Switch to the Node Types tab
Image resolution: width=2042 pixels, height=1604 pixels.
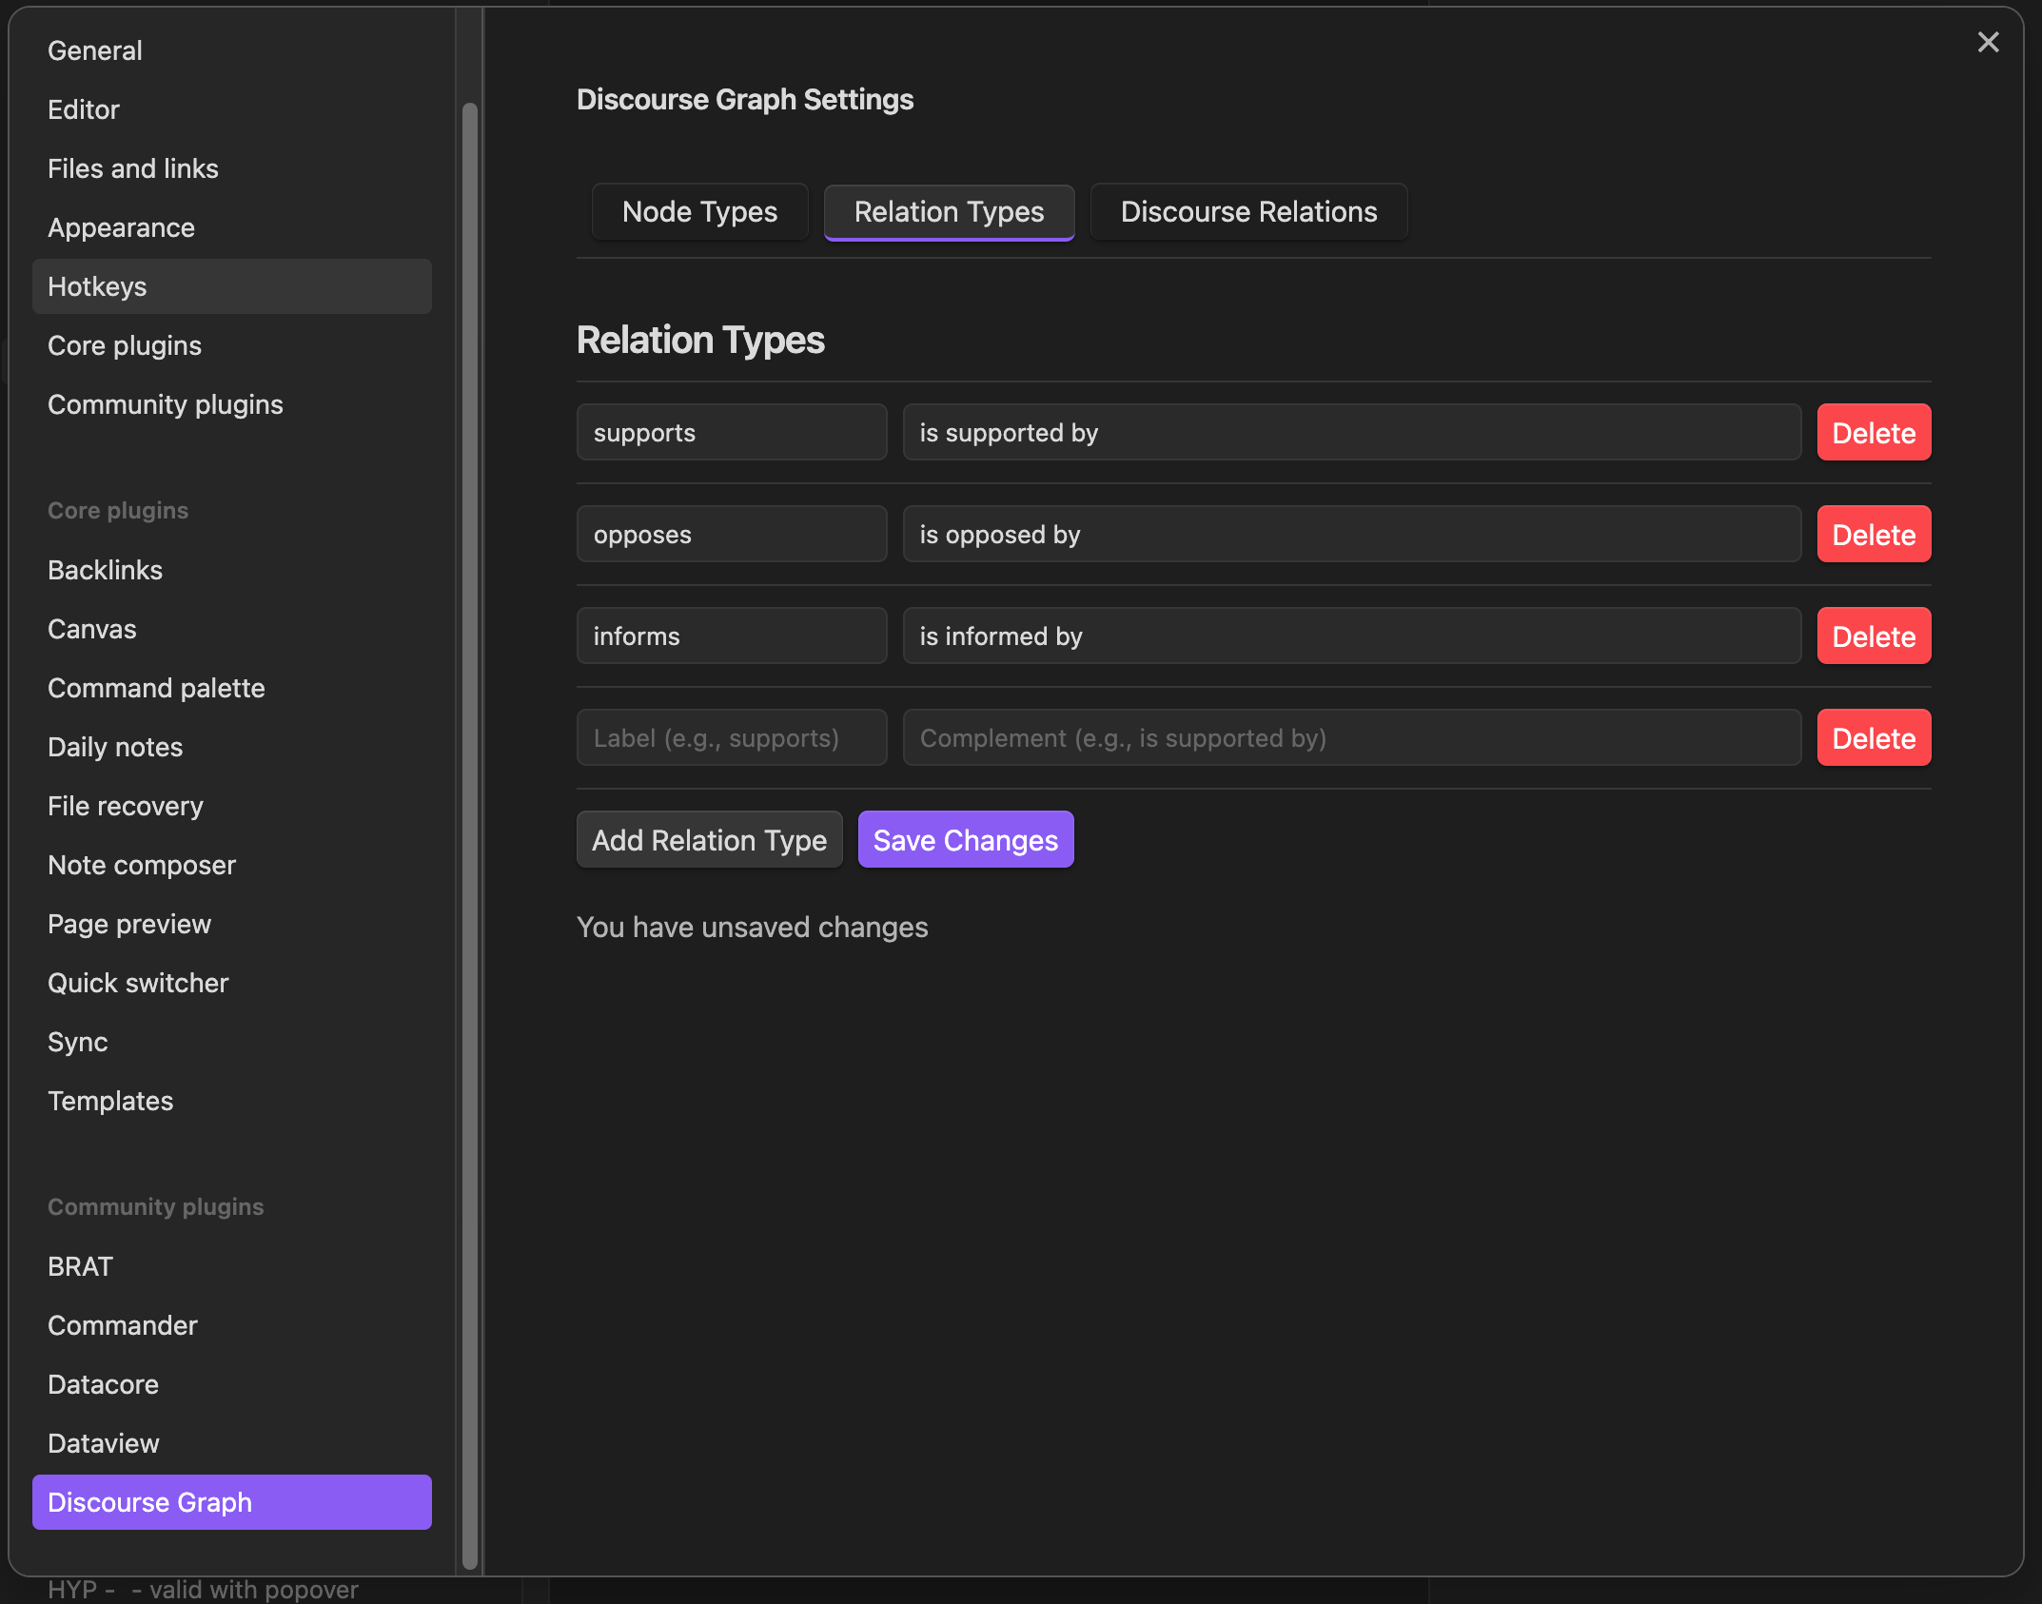(699, 211)
